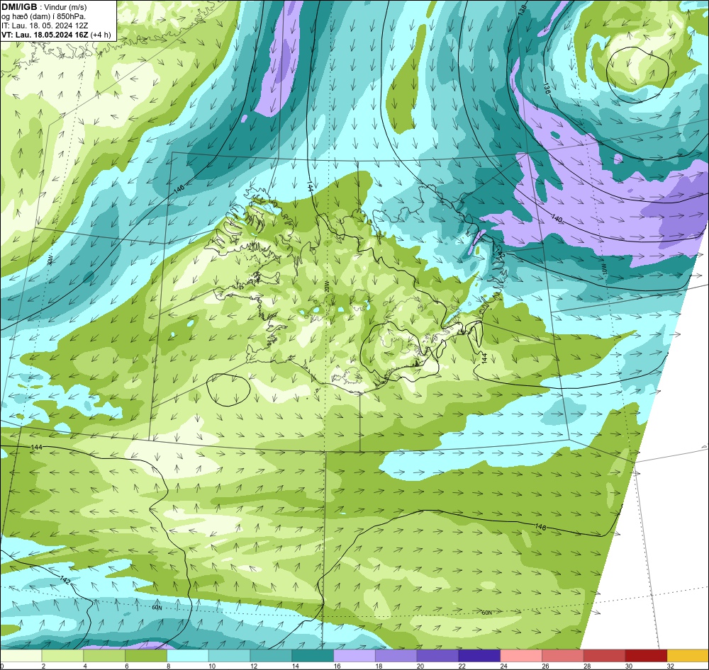Select the pale cyan 8–10 m/s legend swatch
709x670 pixels.
[x=188, y=656]
